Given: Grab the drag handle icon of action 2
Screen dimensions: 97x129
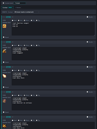Looking at the screenshot, I should coord(3,42).
